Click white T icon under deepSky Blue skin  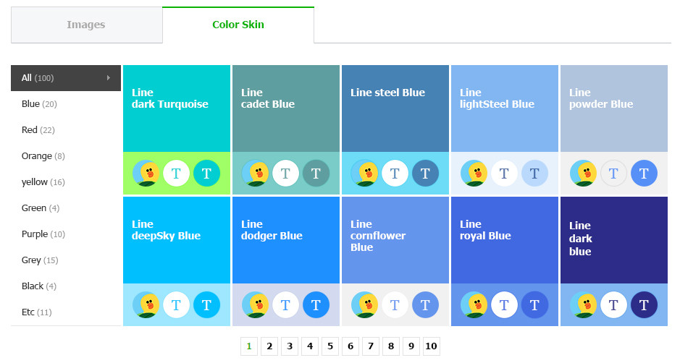coord(176,305)
